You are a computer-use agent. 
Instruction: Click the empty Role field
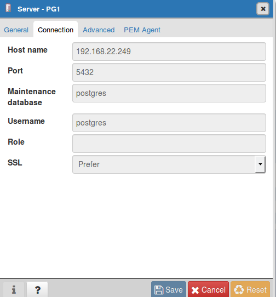tap(169, 144)
